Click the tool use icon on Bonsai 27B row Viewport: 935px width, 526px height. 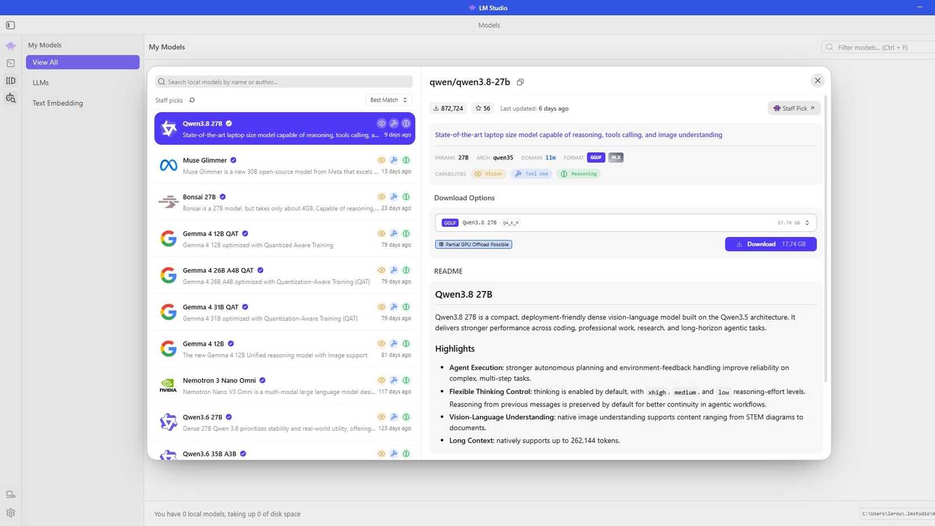[x=394, y=197]
